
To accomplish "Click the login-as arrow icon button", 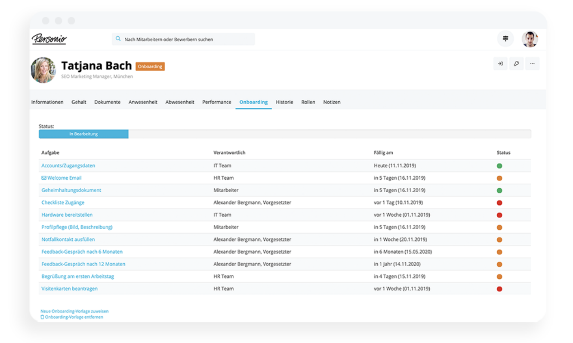I will [x=500, y=64].
